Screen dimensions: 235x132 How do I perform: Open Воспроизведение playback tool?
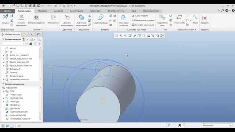[36, 19]
